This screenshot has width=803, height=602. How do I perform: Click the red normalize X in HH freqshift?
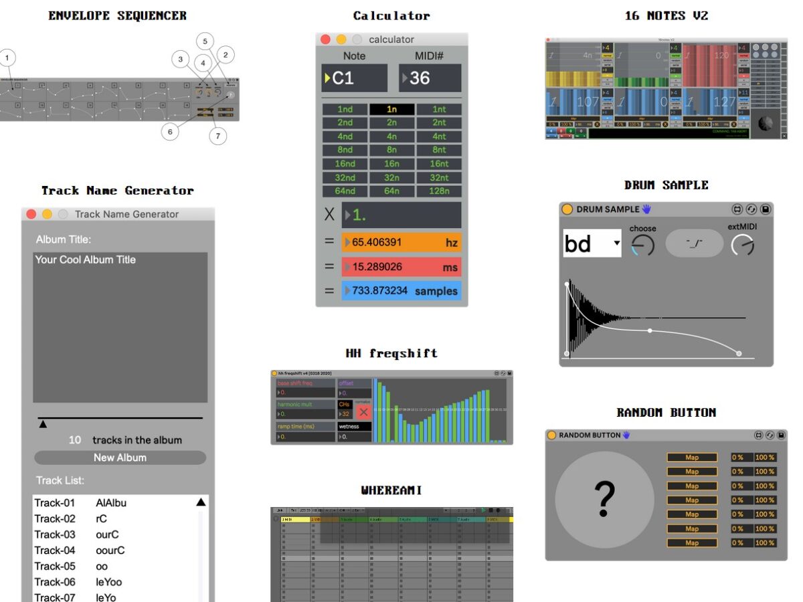[363, 412]
